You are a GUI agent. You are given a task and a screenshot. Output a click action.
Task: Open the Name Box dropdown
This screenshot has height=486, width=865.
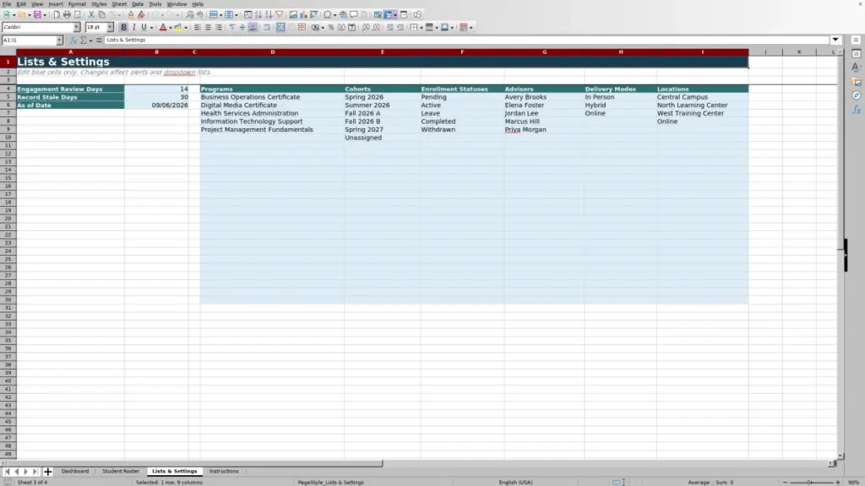pyautogui.click(x=59, y=40)
